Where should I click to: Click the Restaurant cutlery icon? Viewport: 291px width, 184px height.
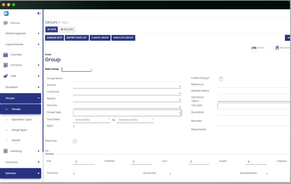(x=277, y=48)
